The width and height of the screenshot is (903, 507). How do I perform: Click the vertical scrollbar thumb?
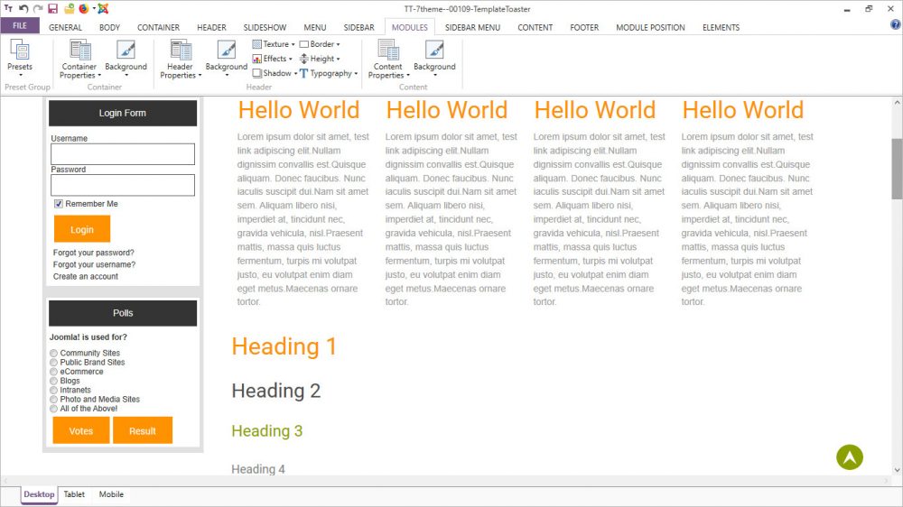click(x=896, y=168)
